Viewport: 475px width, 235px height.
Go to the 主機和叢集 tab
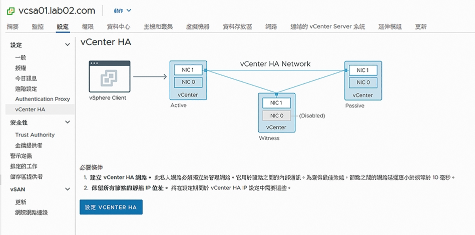158,26
